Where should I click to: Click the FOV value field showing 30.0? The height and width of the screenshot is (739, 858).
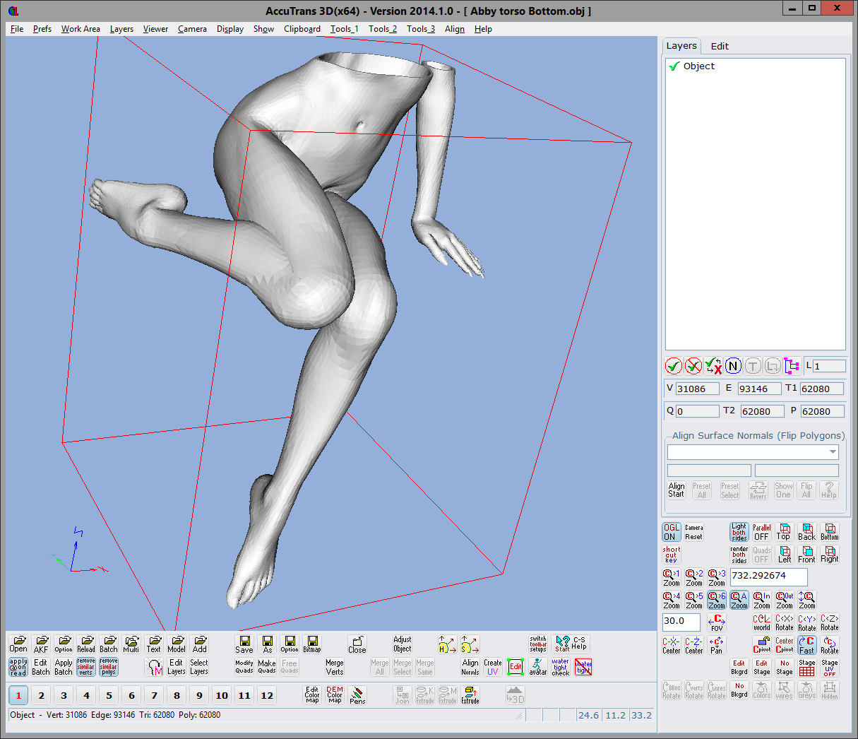pos(681,622)
